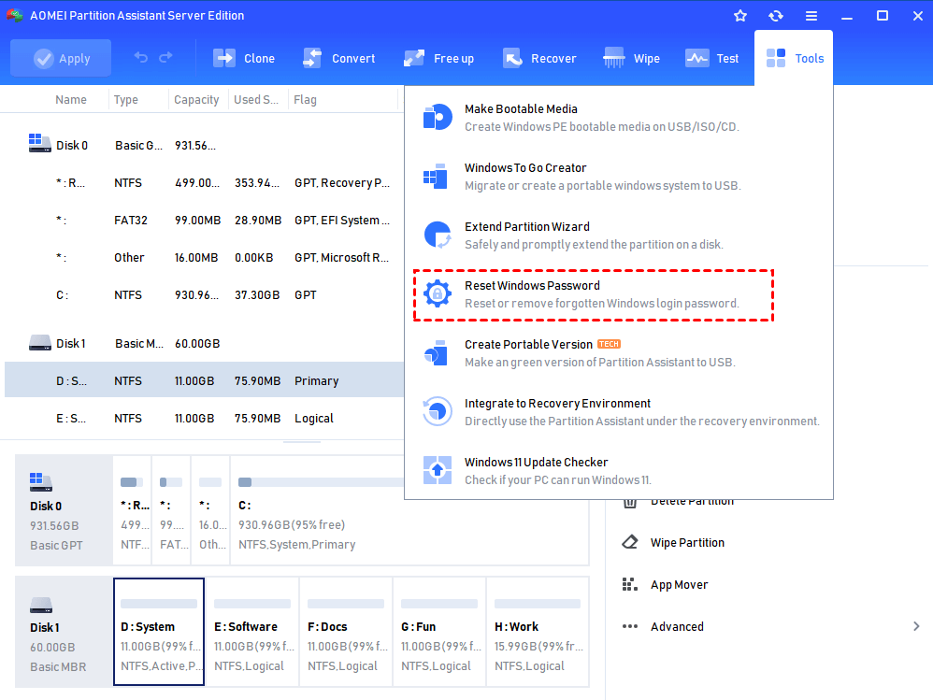Click the Disk 0 block in disk map
This screenshot has height=700, width=933.
click(x=64, y=510)
